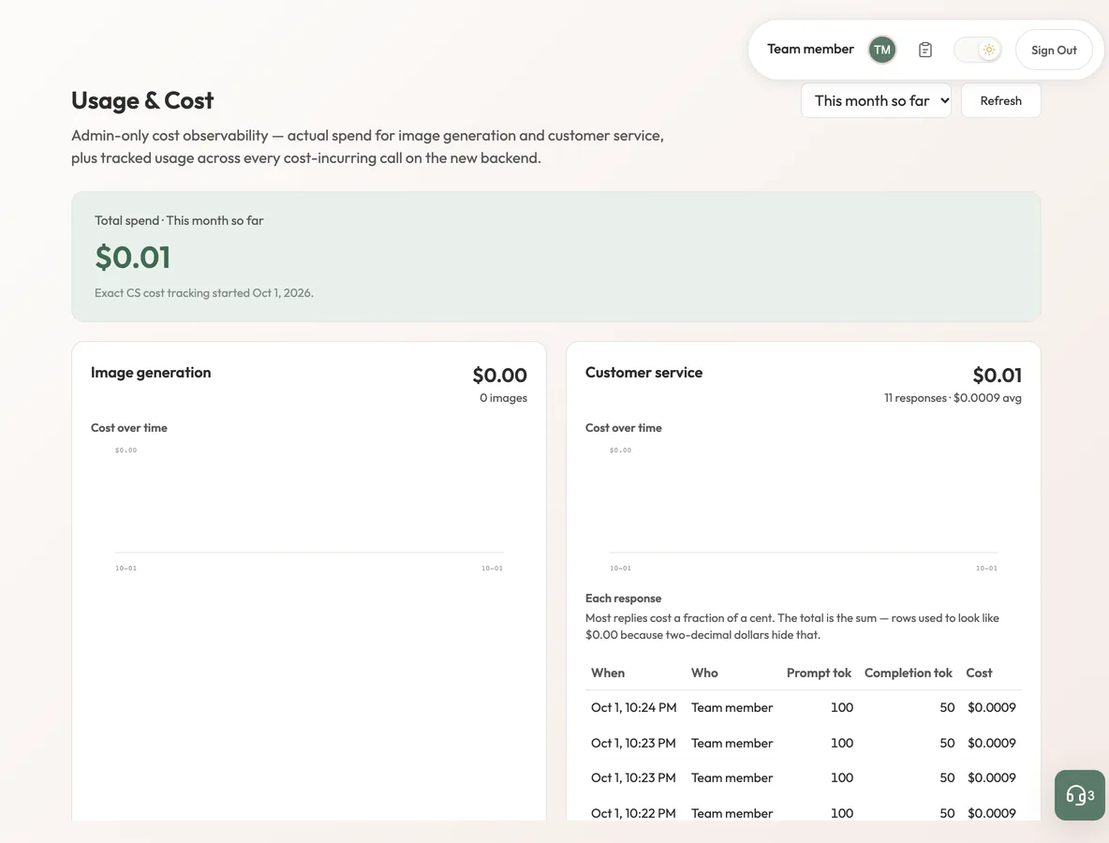Open the clipboard icon in header
Screen dimensions: 1109x843
click(x=925, y=50)
